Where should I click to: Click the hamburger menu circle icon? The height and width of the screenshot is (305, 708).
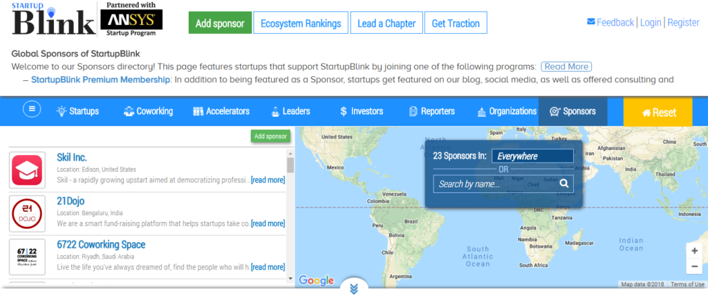[32, 109]
